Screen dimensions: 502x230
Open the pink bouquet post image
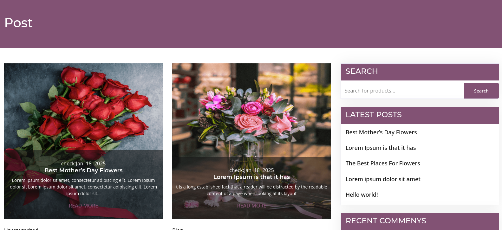coord(251,110)
